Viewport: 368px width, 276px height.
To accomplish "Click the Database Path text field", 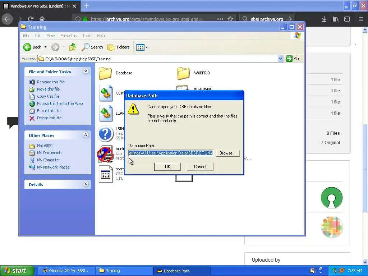I will 171,153.
